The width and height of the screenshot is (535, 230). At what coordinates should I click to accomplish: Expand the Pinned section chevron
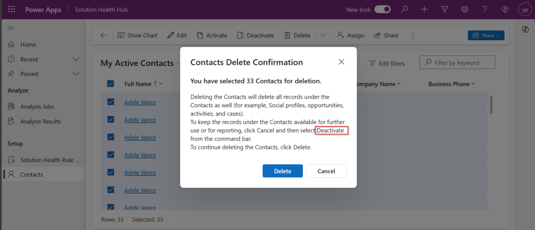(76, 74)
